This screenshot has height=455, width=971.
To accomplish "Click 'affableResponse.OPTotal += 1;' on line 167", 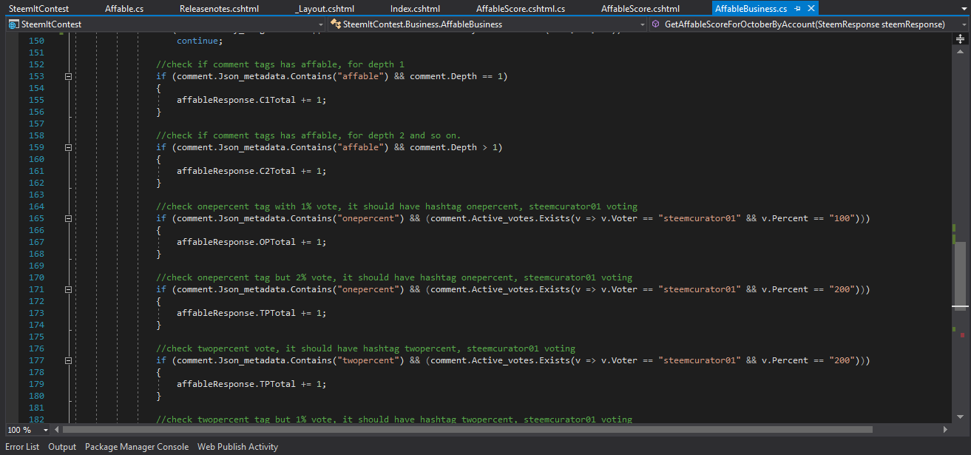I will 251,242.
